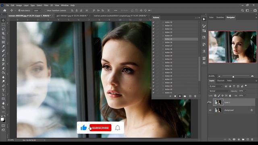The height and width of the screenshot is (145, 258).
Task: Switch to the Swatches tab
Action: (220, 17)
